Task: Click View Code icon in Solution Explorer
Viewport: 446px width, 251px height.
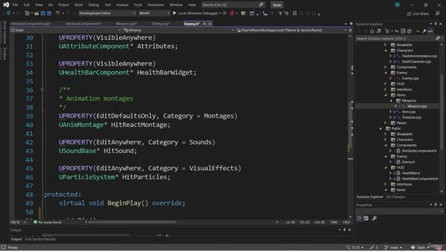Action: 417,31
